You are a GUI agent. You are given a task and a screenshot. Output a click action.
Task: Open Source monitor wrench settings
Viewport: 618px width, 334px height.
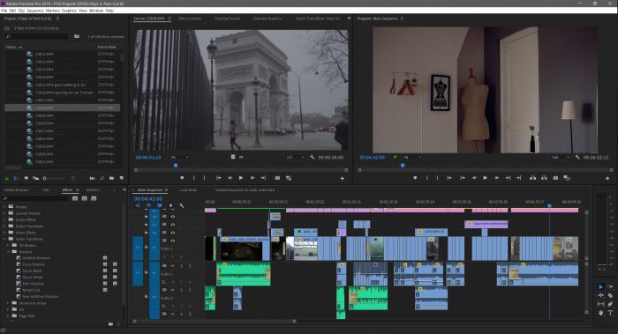click(x=313, y=157)
